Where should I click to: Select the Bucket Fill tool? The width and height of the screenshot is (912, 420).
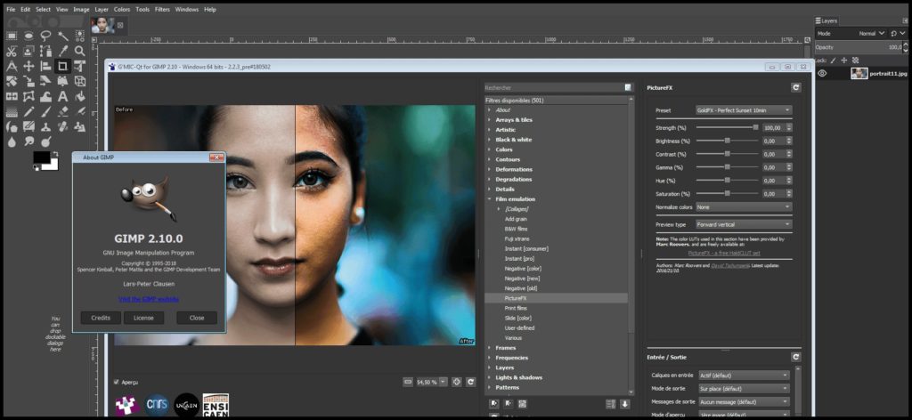(79, 96)
